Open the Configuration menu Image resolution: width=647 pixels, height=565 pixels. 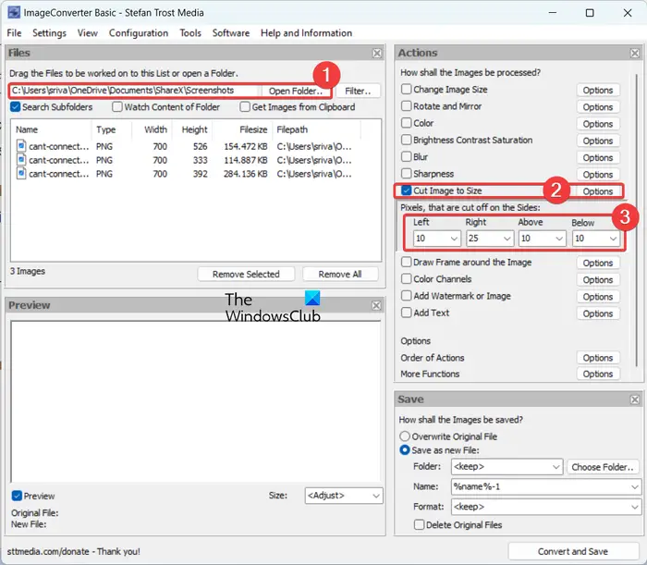pyautogui.click(x=139, y=33)
